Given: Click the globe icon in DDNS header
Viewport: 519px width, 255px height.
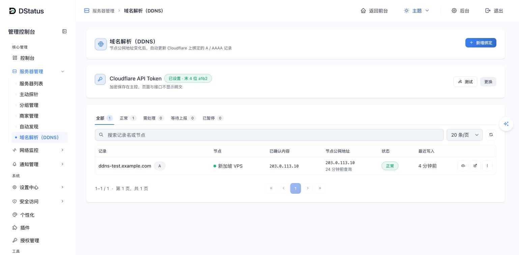Looking at the screenshot, I should tap(101, 44).
